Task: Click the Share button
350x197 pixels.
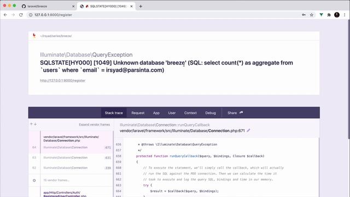Action: click(235, 113)
